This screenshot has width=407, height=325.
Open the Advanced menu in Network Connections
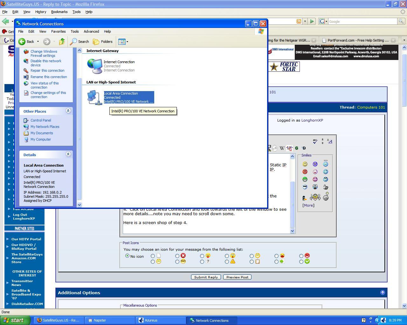click(x=91, y=31)
